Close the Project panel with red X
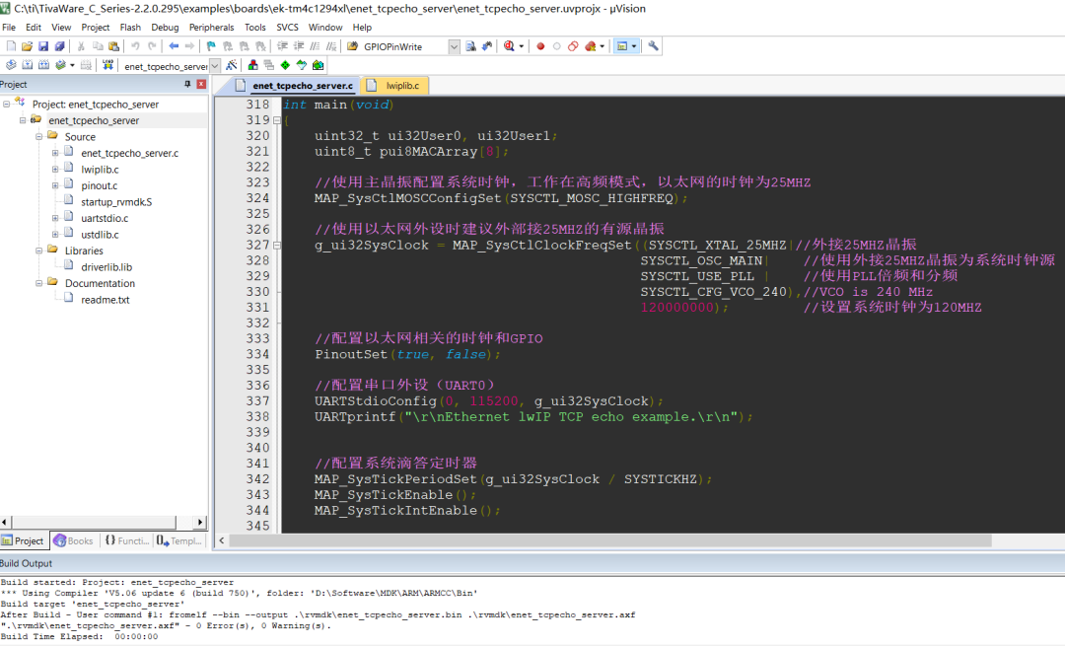Screen dimensions: 1065x646 201,84
